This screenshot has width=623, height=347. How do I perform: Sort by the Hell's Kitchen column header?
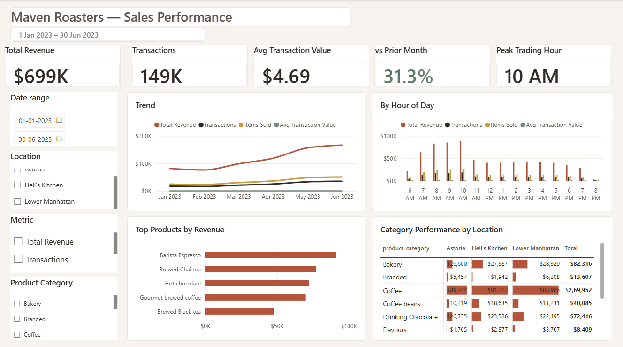[x=489, y=248]
